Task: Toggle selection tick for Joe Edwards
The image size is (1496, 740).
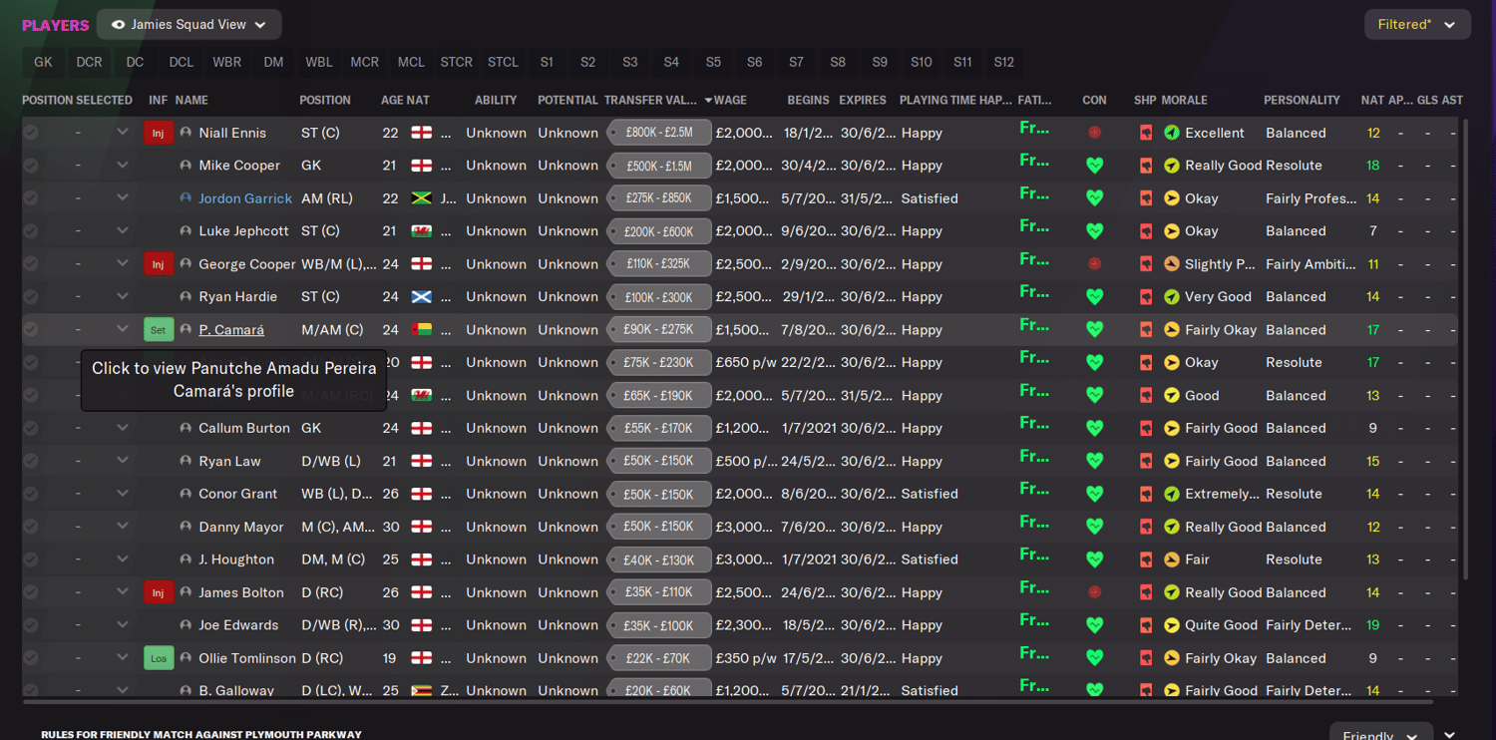Action: click(31, 625)
